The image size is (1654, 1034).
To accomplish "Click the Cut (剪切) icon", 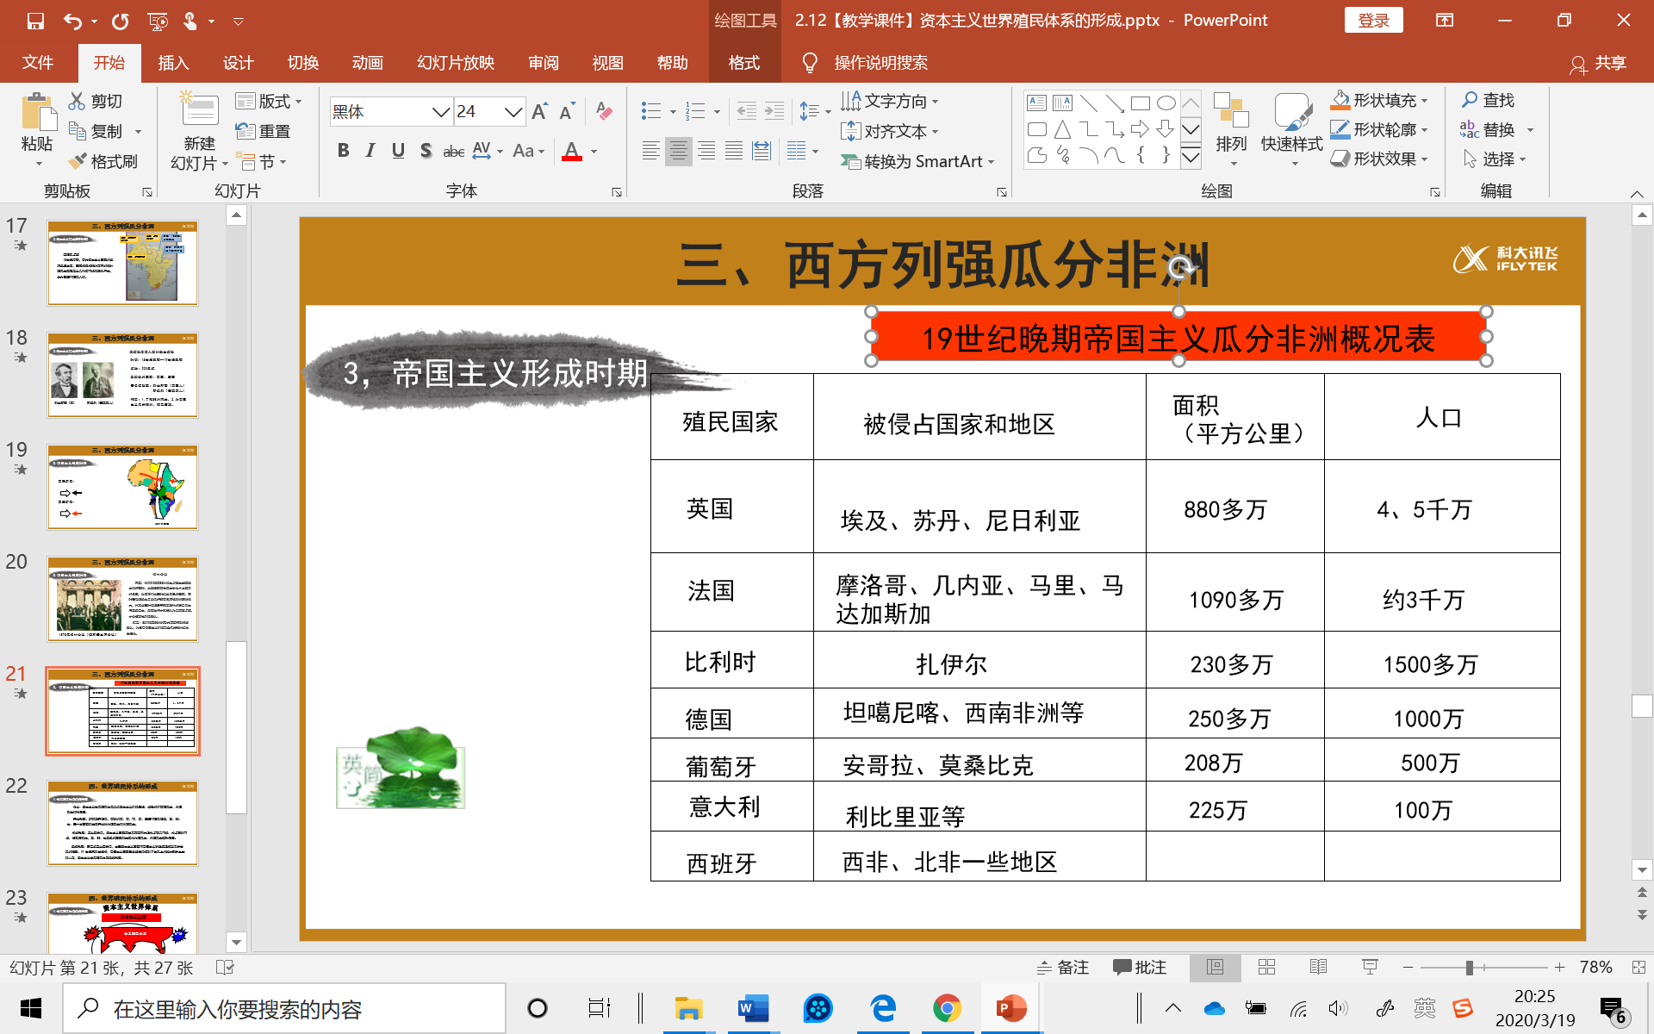I will tap(97, 100).
